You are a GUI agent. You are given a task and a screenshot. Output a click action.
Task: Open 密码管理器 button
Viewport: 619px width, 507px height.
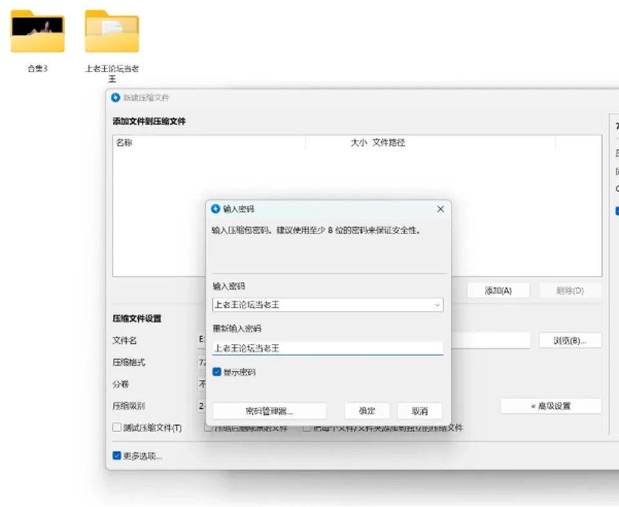[270, 411]
